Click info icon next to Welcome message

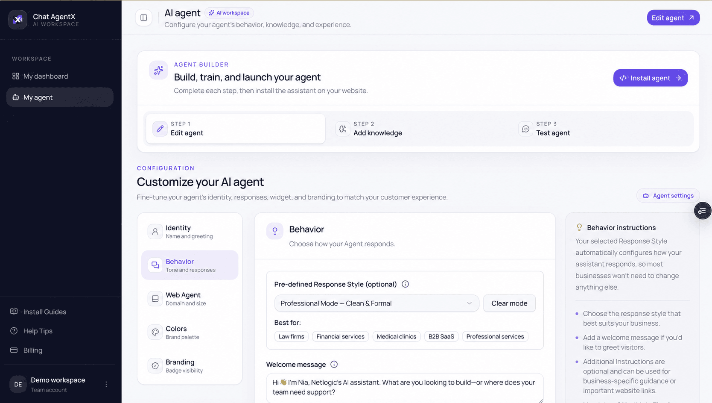pos(334,365)
